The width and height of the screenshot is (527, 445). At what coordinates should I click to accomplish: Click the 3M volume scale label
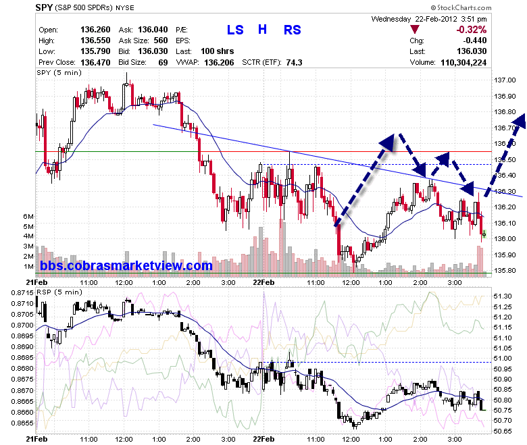(28, 246)
